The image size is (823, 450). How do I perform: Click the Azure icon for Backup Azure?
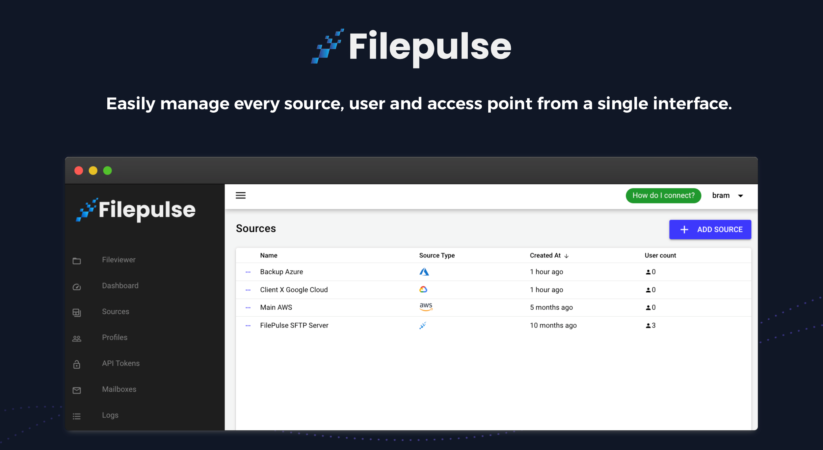(424, 272)
